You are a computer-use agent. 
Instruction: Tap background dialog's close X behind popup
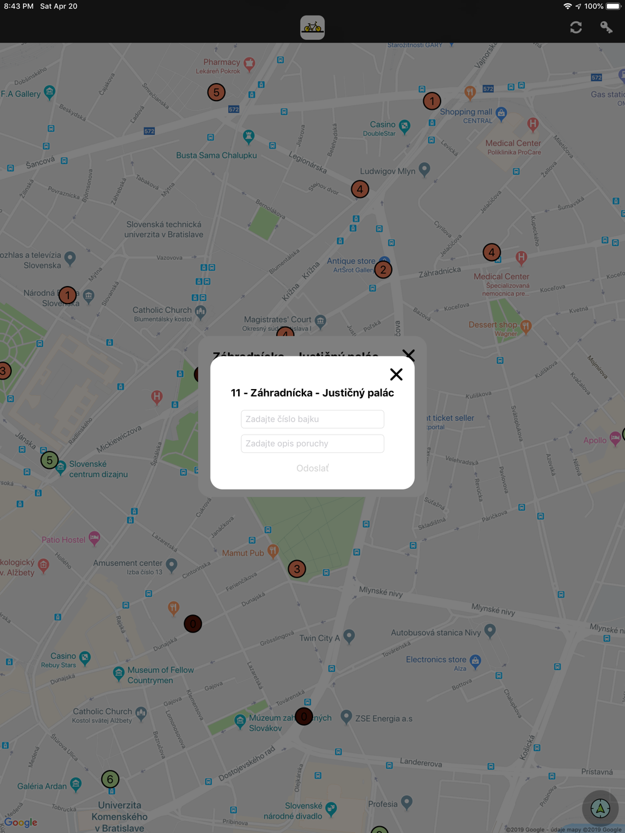coord(409,355)
